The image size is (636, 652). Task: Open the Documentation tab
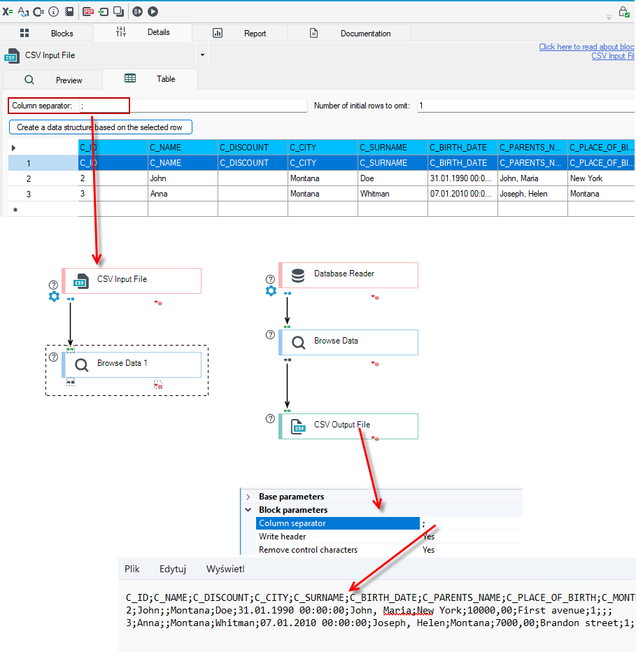click(x=349, y=34)
